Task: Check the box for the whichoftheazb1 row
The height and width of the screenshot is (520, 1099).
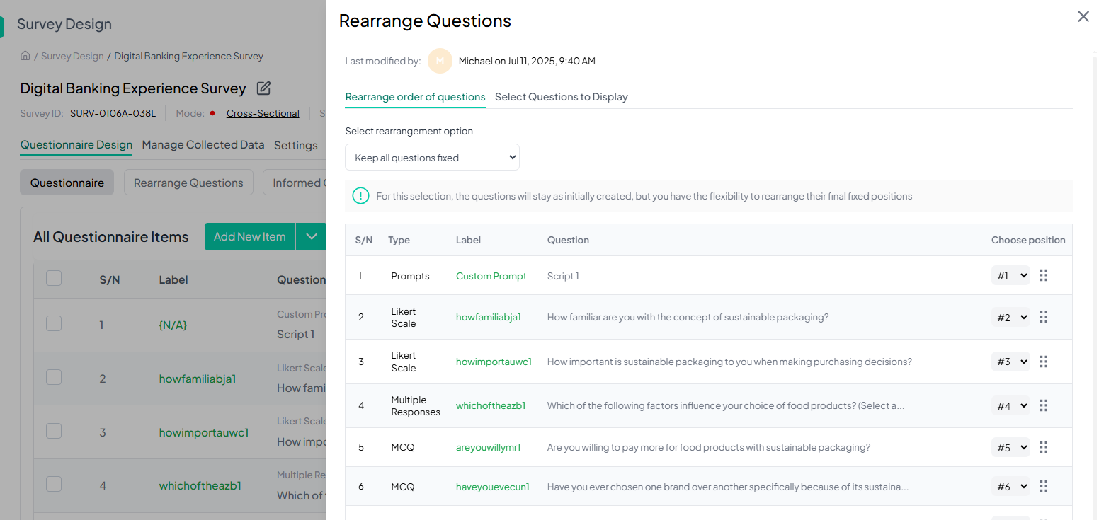Action: [54, 485]
